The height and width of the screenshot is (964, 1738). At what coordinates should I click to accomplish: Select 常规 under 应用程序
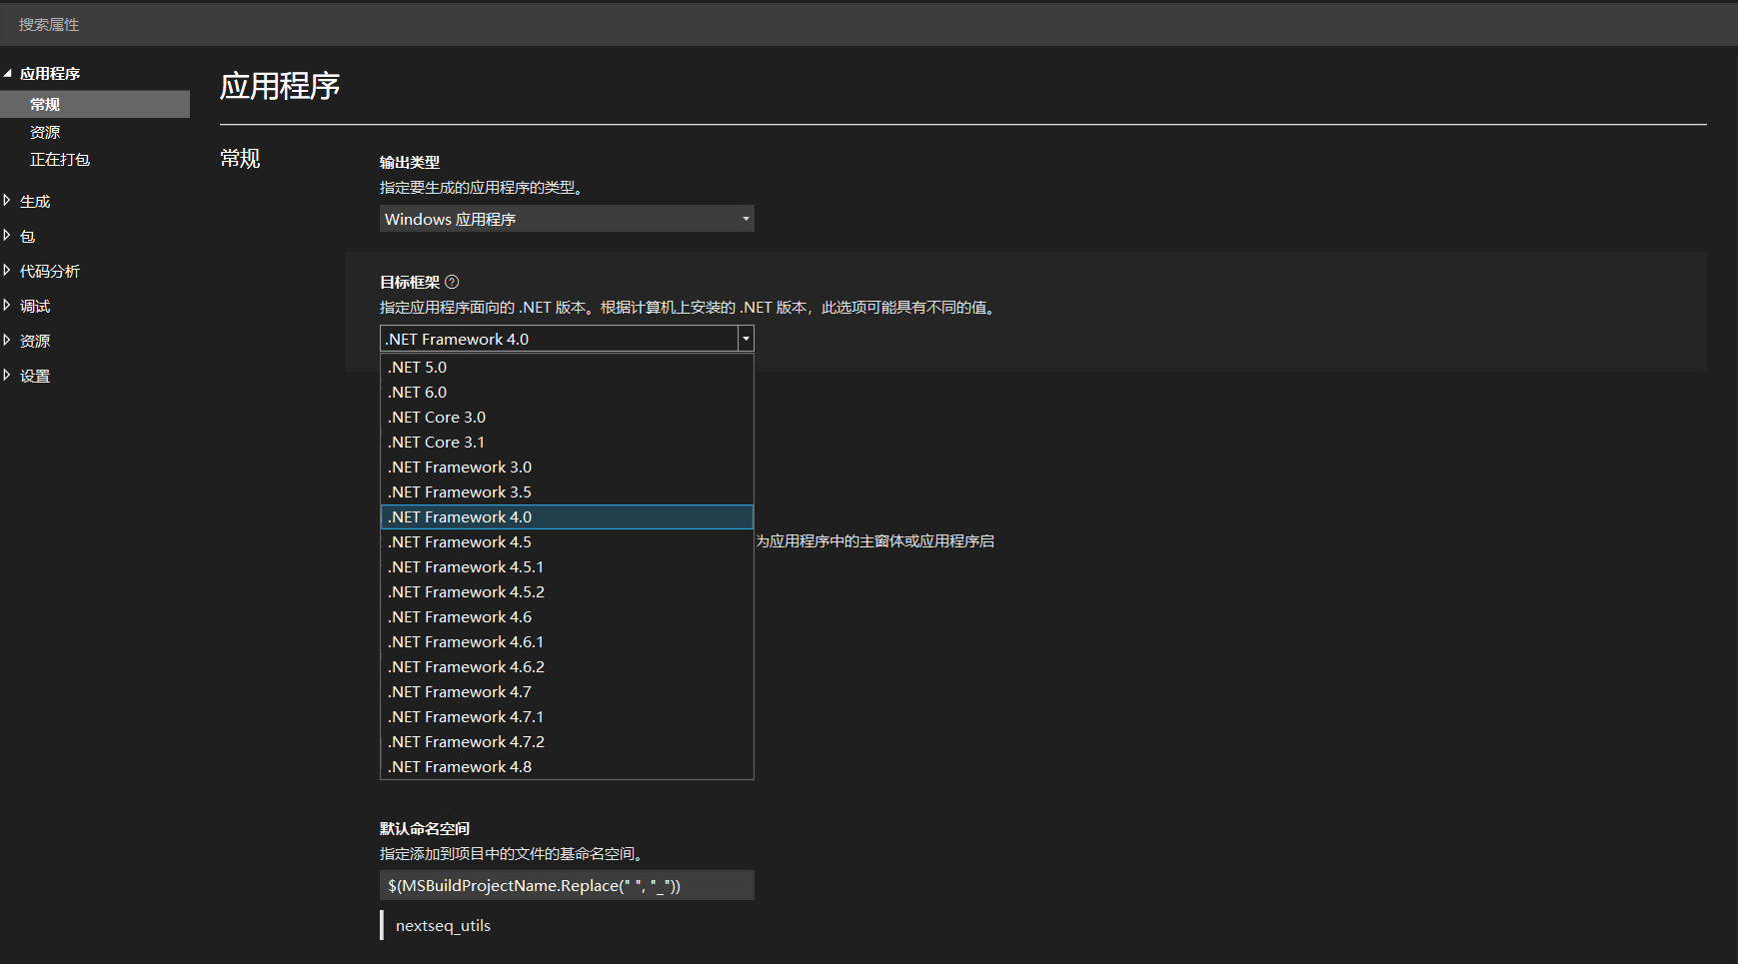95,104
